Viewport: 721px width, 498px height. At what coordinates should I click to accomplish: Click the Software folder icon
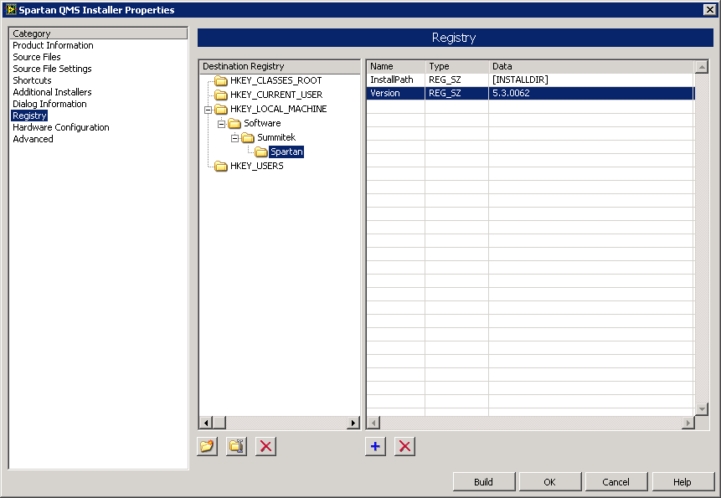coord(234,124)
